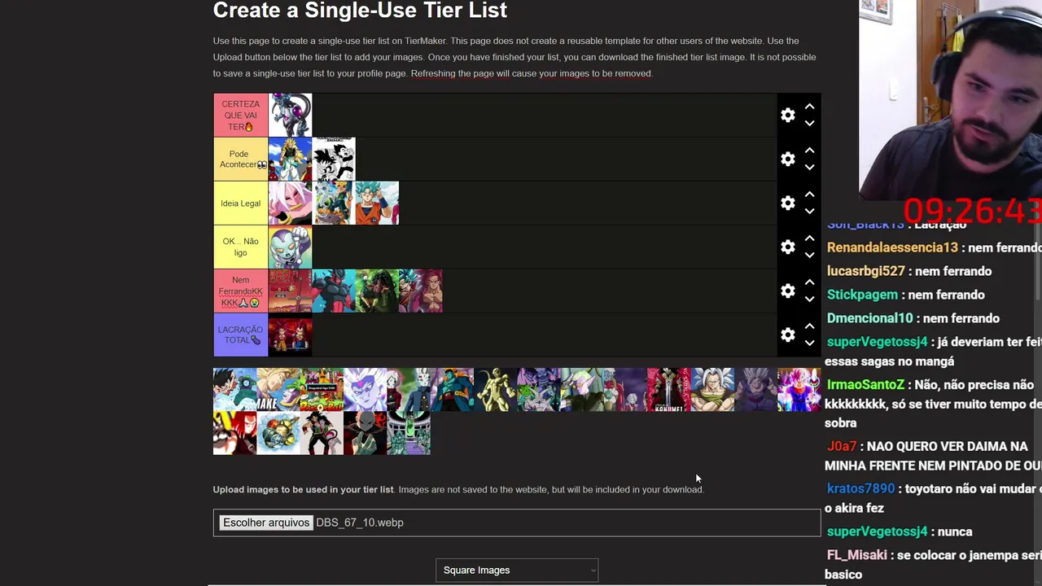Click the OK... Não ligo tier label
The width and height of the screenshot is (1042, 586).
(x=241, y=247)
